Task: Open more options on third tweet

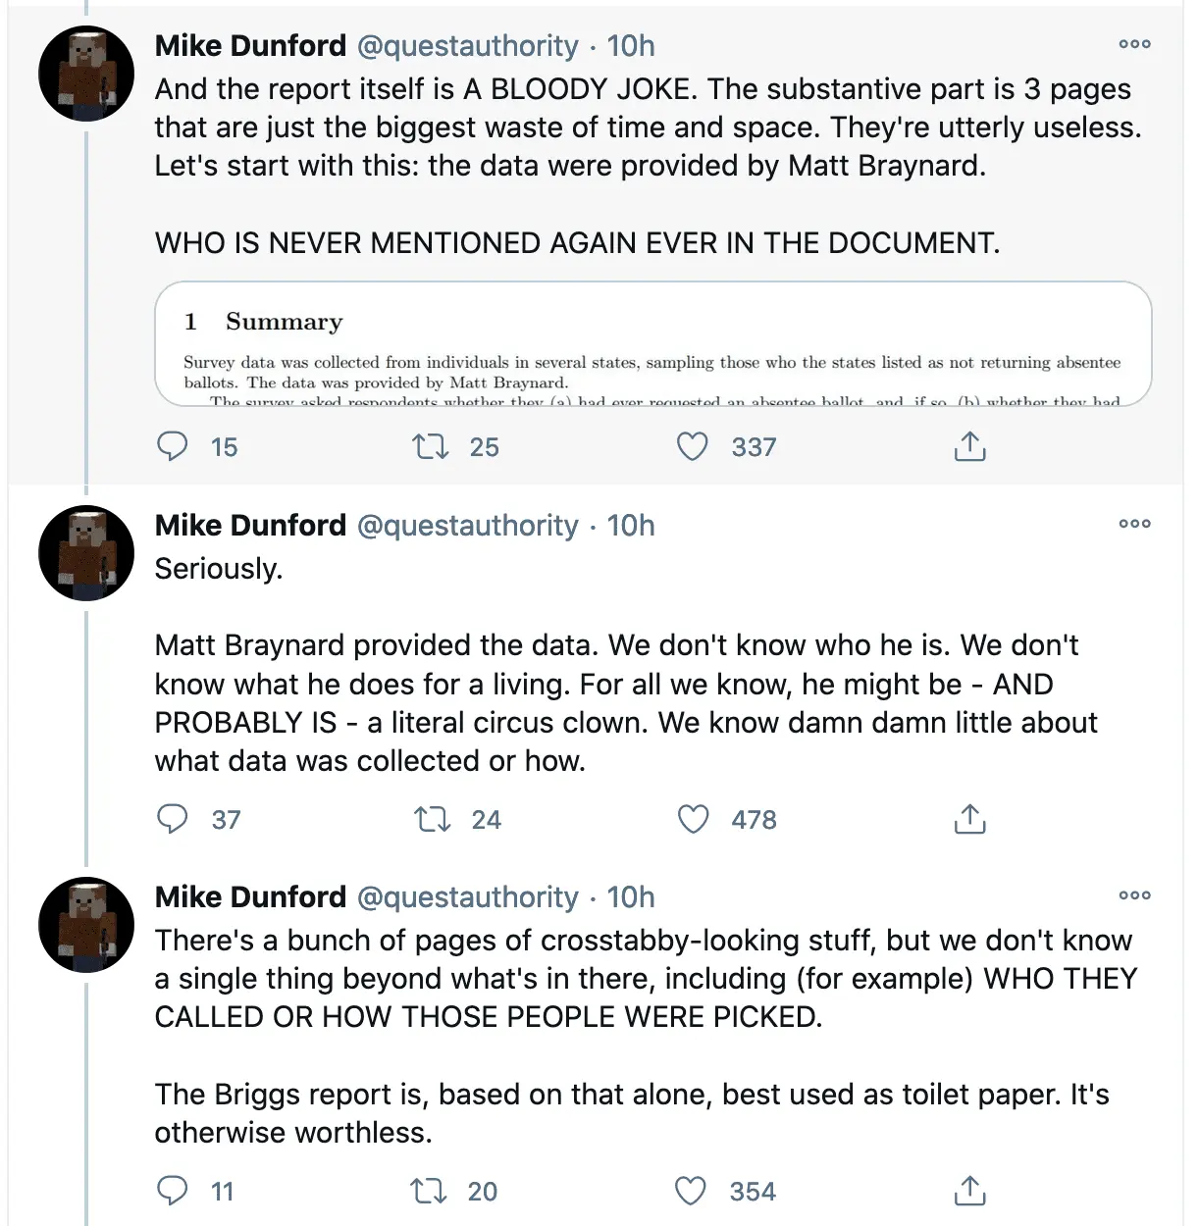Action: (1134, 895)
